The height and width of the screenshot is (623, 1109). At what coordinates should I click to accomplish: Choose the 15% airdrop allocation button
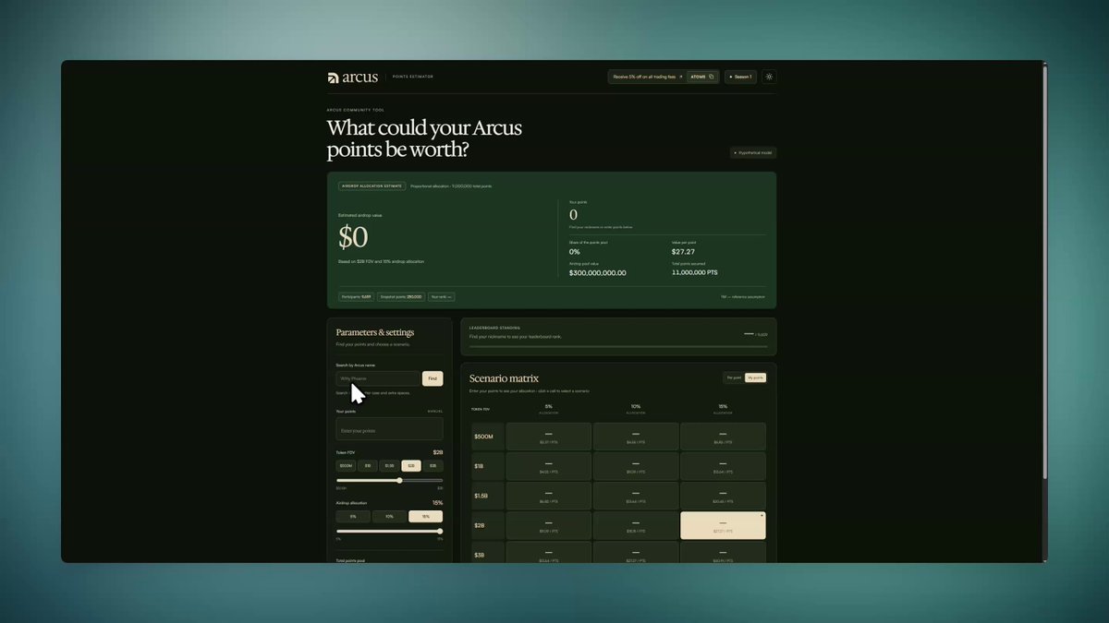click(x=425, y=517)
